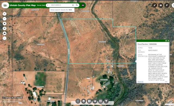Screen dimensions: 174x106
Task: Open the print tool
Action: point(161,5)
